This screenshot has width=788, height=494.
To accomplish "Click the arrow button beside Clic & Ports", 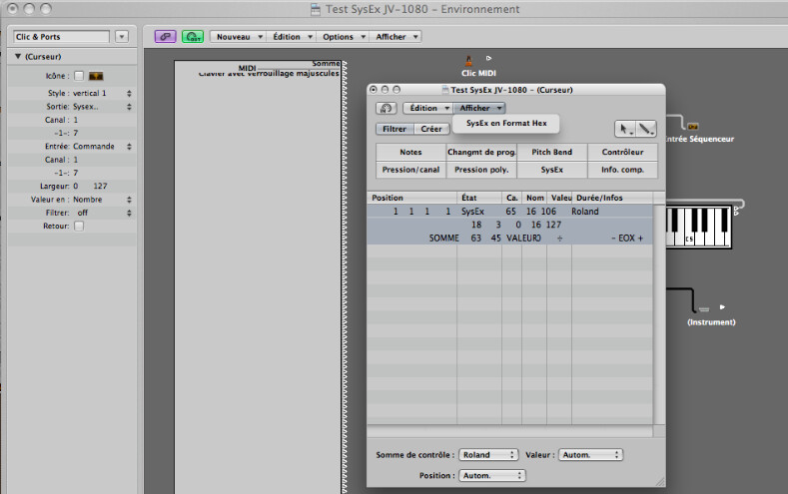I will (x=122, y=37).
